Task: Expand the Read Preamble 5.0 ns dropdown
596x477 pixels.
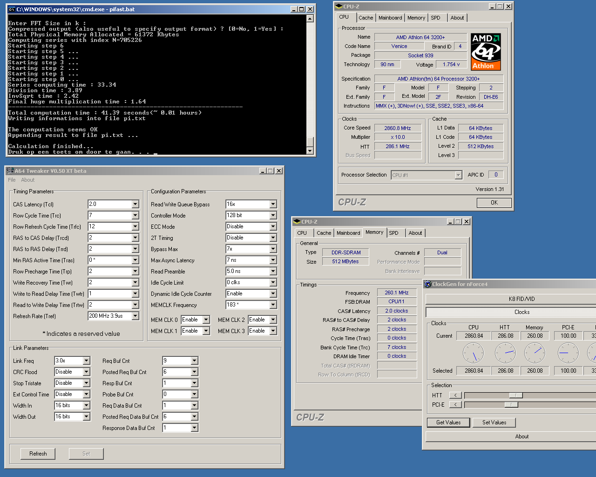Action: click(273, 271)
